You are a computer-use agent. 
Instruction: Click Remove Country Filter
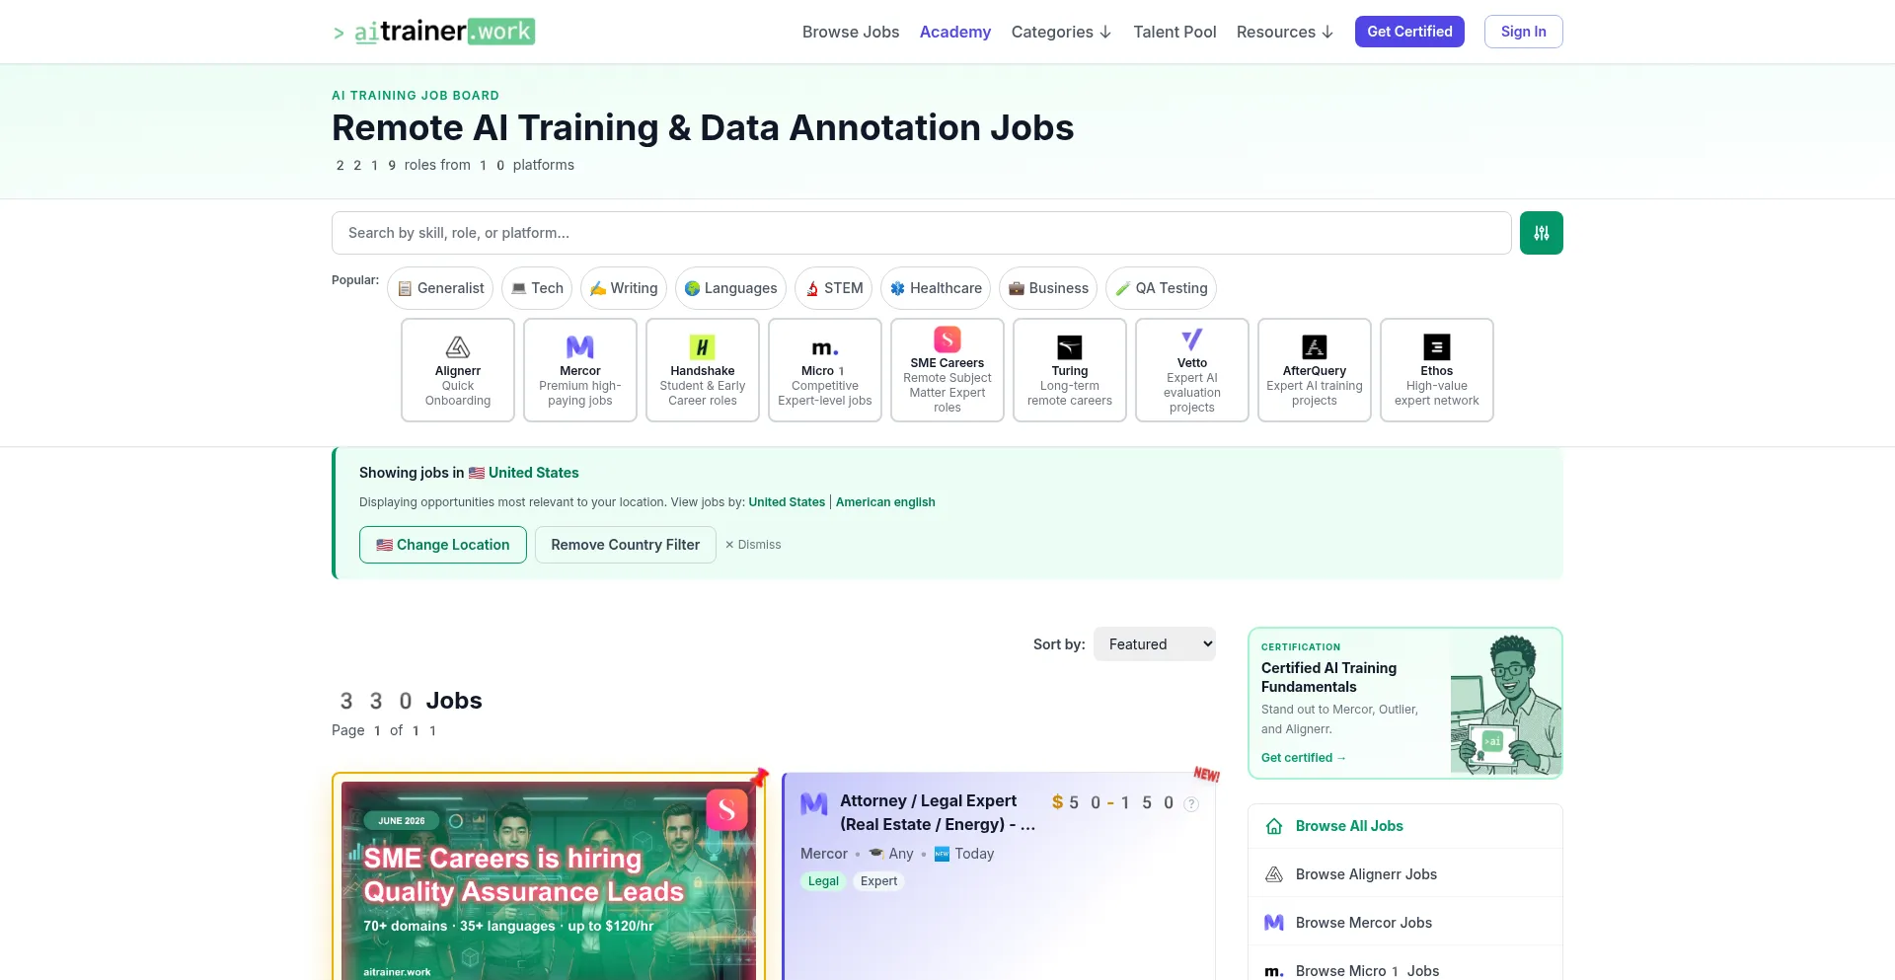626,545
